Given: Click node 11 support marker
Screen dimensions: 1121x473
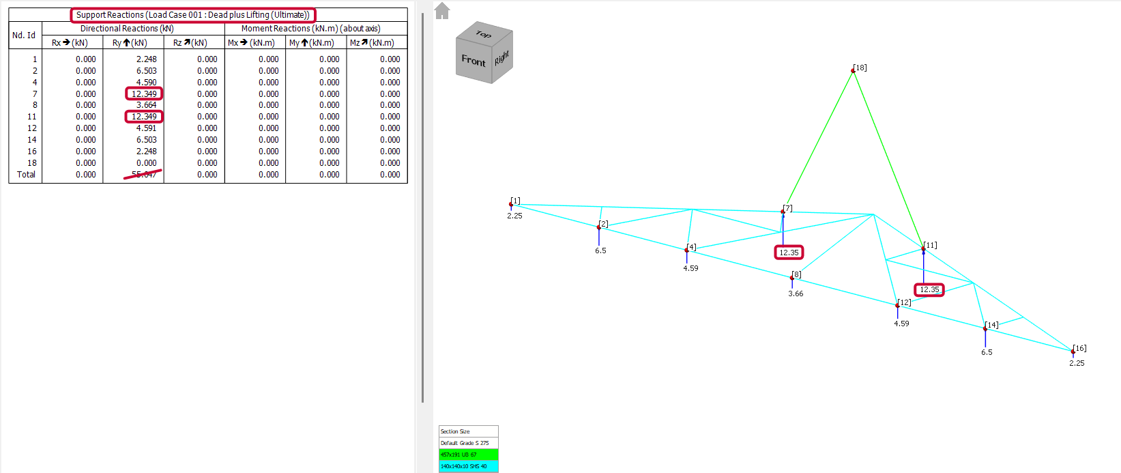Looking at the screenshot, I should pos(923,249).
